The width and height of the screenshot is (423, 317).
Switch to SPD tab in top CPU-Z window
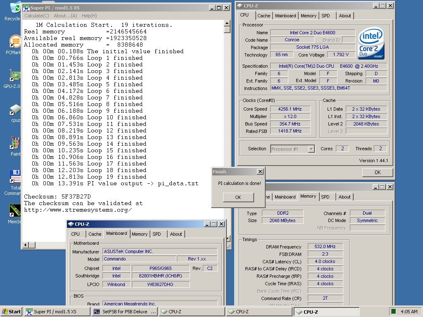point(326,16)
